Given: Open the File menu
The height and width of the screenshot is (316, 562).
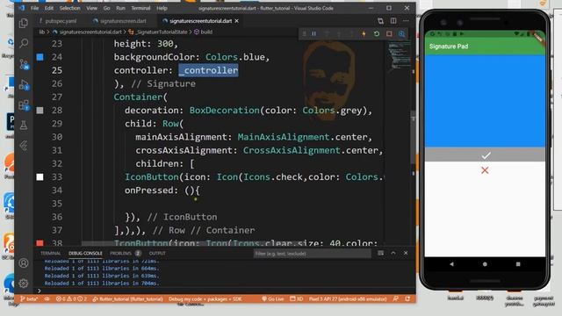Looking at the screenshot, I should [x=35, y=8].
